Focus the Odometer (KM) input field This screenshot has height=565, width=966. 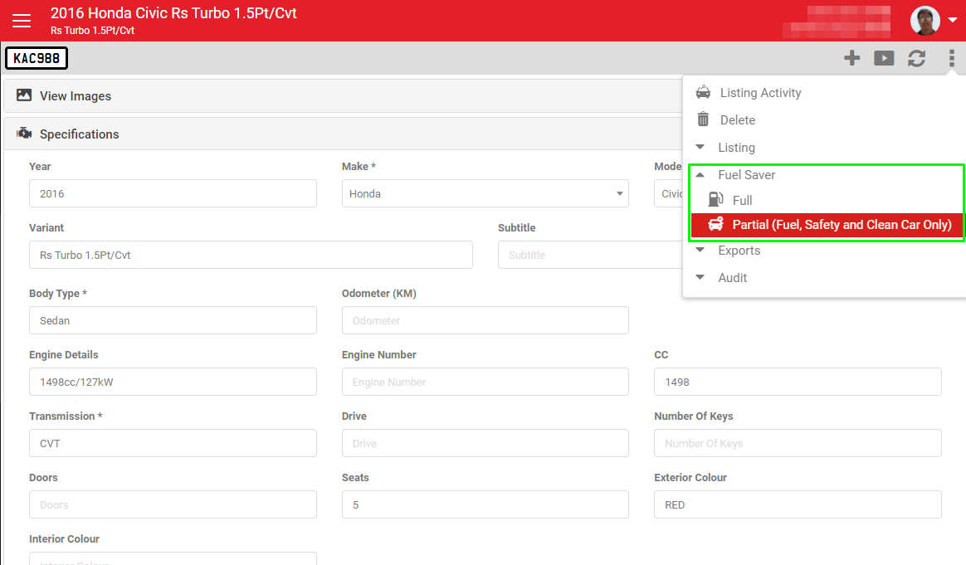485,320
